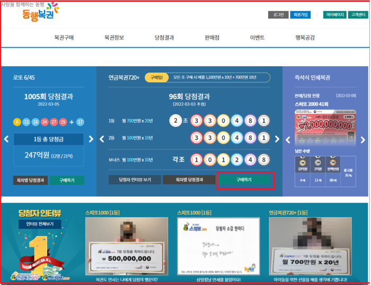Click the 연금복권720+ 구매하기 button
371x285 pixels.
[244, 180]
